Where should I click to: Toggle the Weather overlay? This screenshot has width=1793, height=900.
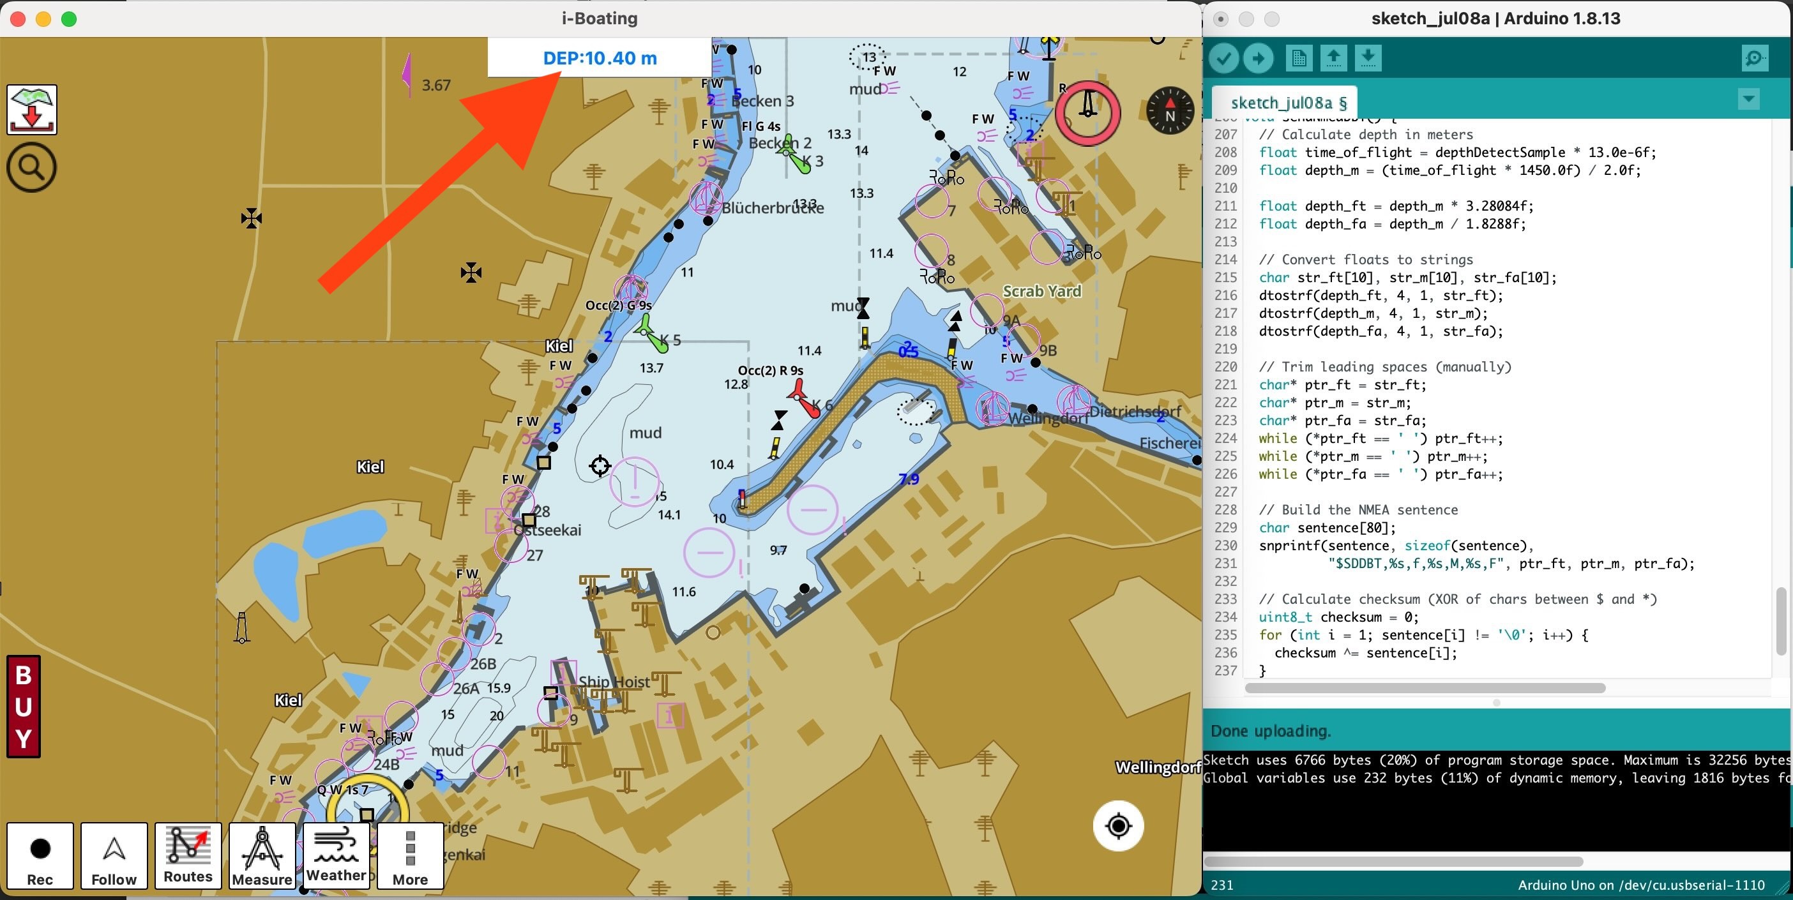(337, 855)
